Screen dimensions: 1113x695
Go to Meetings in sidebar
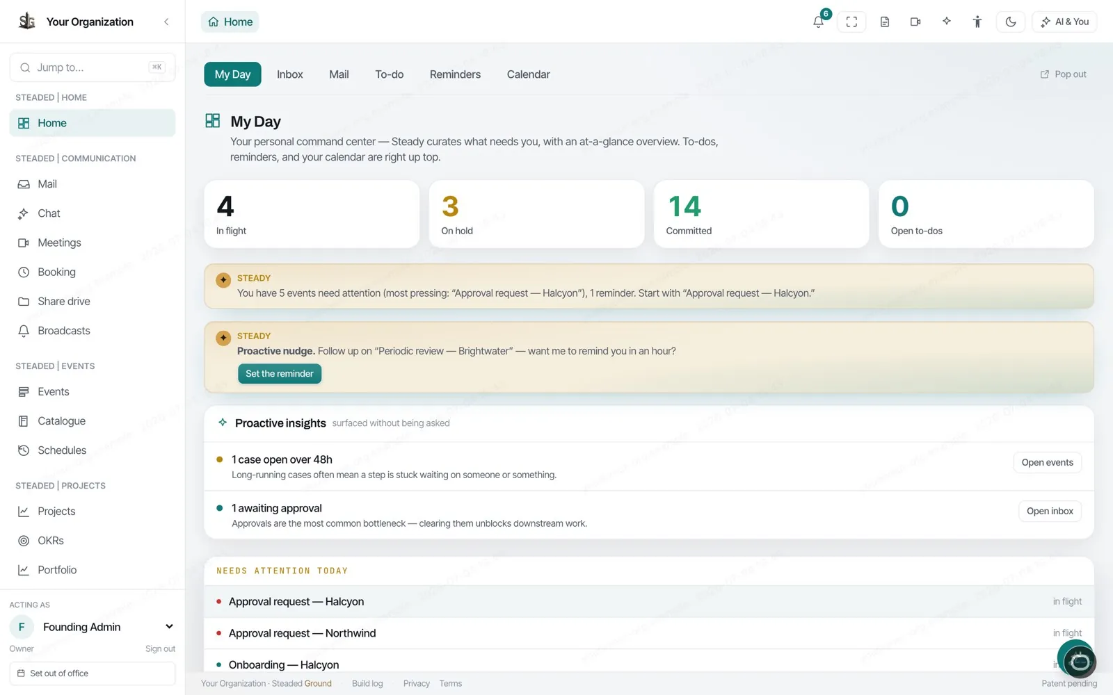(93, 243)
